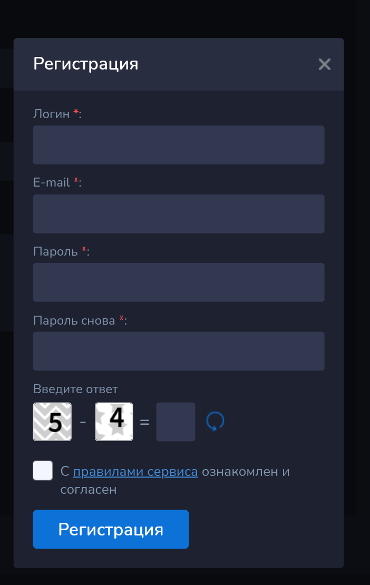Image resolution: width=370 pixels, height=585 pixels.
Task: Click the Логин field label
Action: pos(52,114)
